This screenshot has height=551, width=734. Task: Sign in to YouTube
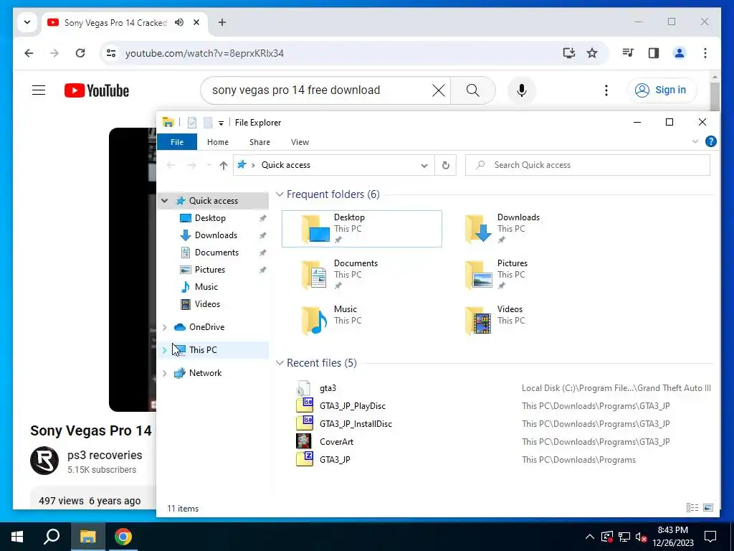click(x=661, y=90)
